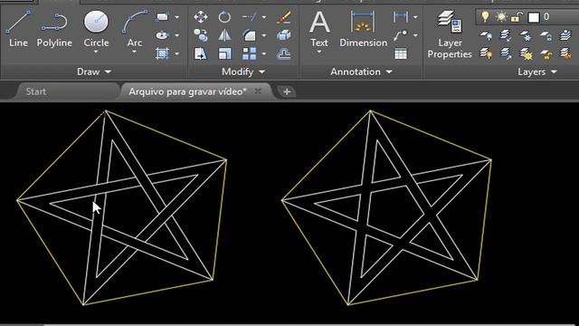Select the Polyline tool
The height and width of the screenshot is (326, 579).
point(54,29)
